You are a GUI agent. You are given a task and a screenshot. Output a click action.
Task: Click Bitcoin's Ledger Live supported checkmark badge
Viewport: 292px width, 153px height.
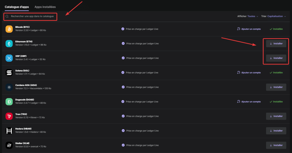click(x=123, y=29)
